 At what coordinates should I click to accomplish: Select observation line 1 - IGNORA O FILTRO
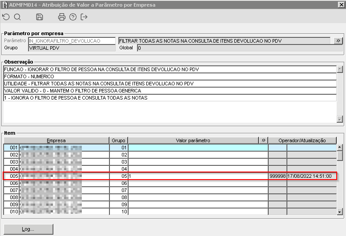tap(170, 98)
